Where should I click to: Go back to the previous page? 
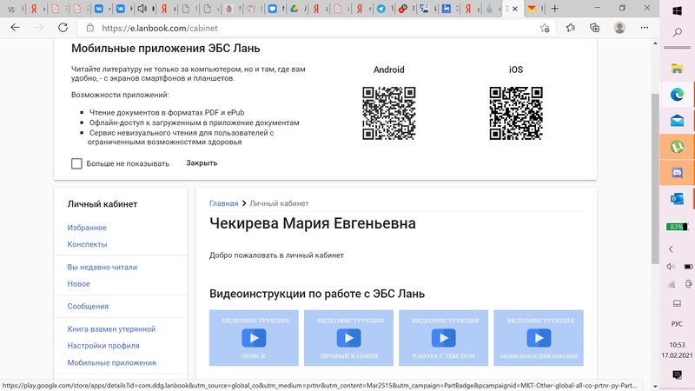pos(15,28)
